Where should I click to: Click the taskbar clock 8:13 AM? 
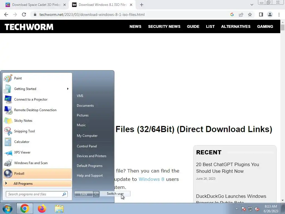pos(271,209)
